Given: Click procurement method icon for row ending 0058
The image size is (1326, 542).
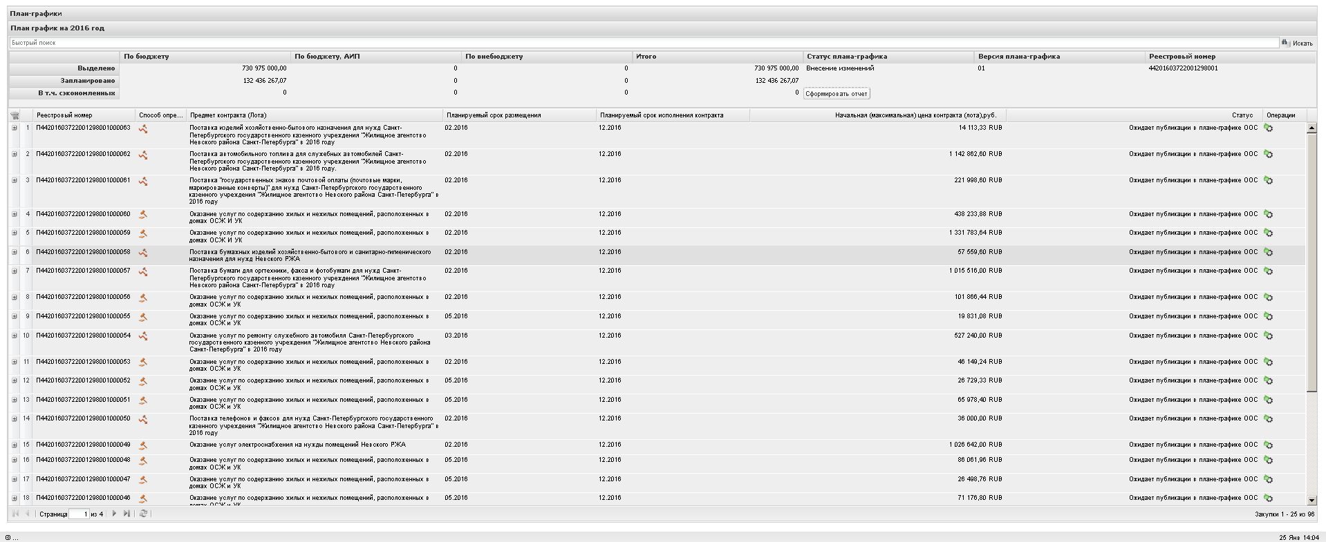Looking at the screenshot, I should click(143, 253).
